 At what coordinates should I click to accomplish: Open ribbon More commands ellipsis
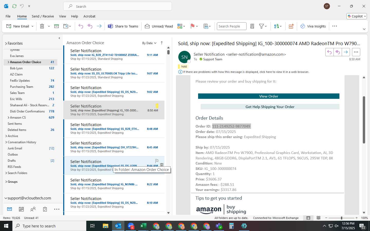click(335, 26)
